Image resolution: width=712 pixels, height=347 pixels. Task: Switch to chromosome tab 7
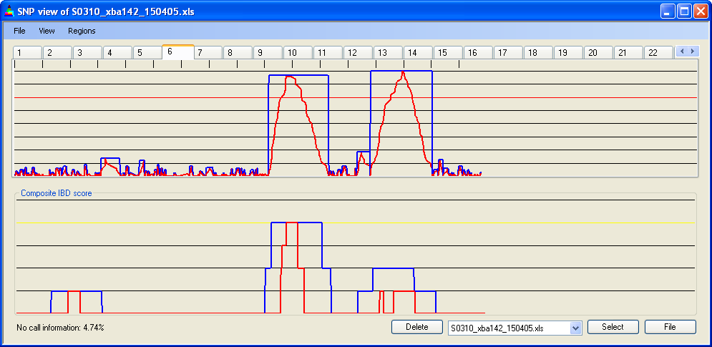pyautogui.click(x=208, y=53)
